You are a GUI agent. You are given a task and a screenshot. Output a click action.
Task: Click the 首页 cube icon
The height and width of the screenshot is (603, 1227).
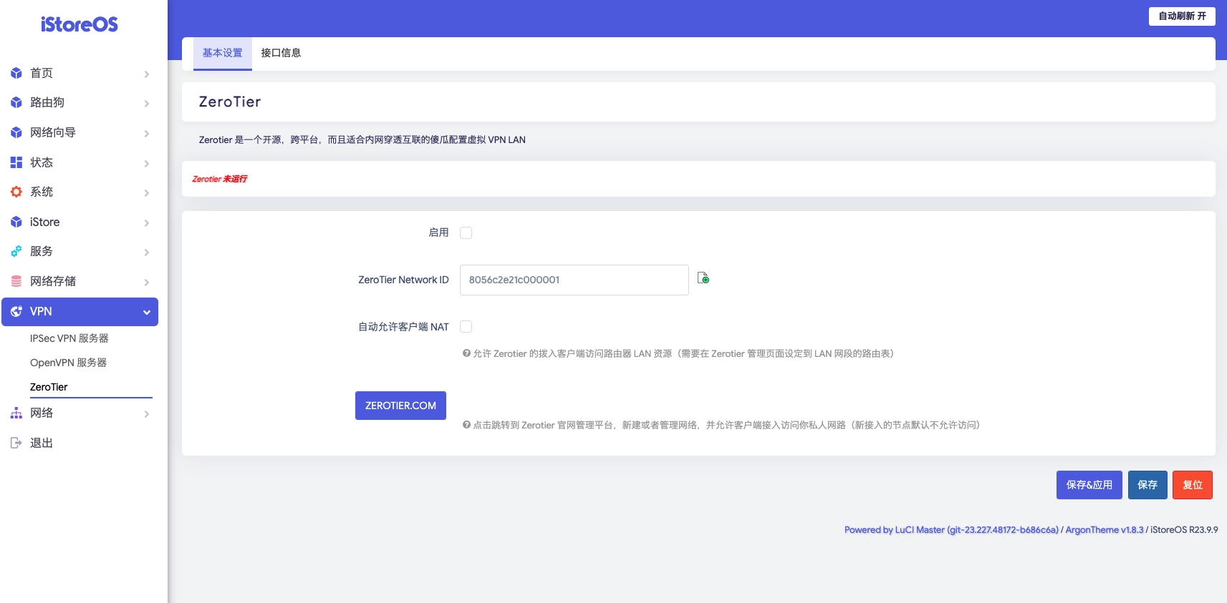pyautogui.click(x=16, y=73)
